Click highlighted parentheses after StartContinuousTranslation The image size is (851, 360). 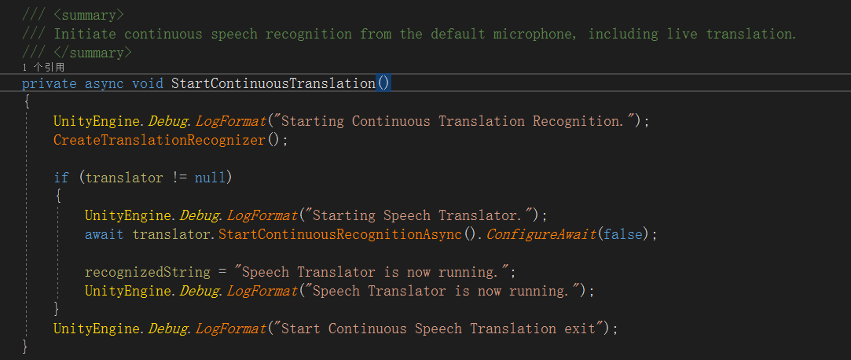383,83
